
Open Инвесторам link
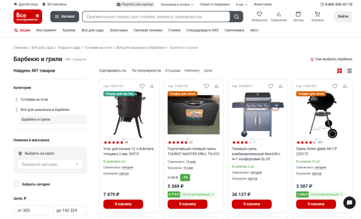[x=263, y=5]
